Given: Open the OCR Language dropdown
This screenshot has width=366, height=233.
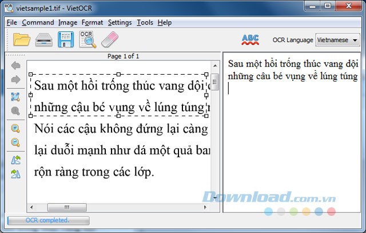Looking at the screenshot, I should click(337, 40).
